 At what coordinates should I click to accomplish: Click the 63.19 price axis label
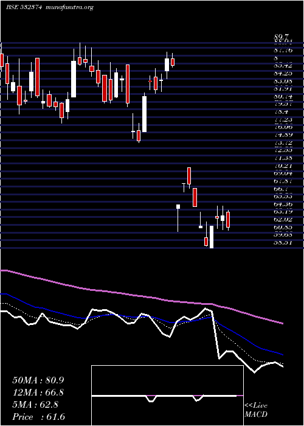283,212
